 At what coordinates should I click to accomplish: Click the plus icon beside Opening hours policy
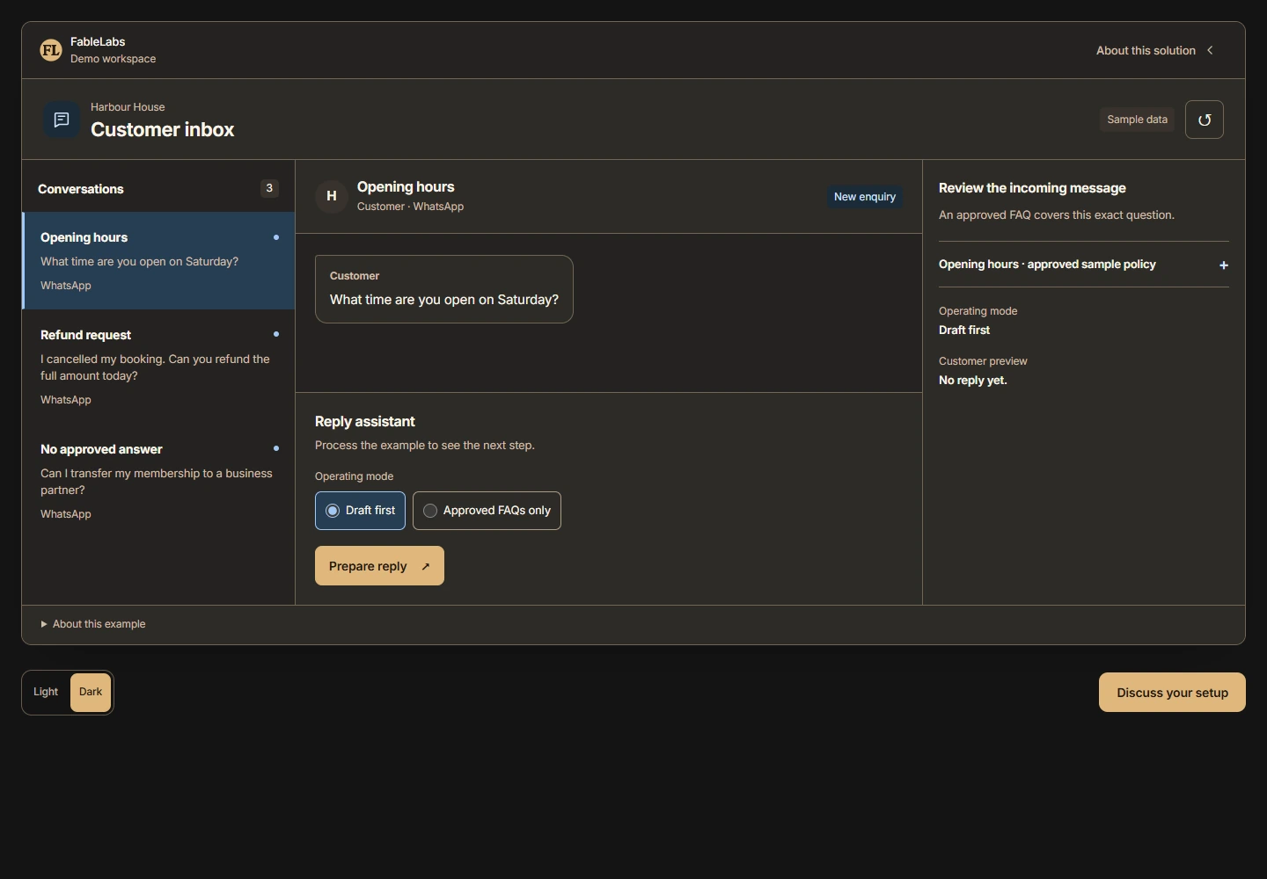(1223, 265)
